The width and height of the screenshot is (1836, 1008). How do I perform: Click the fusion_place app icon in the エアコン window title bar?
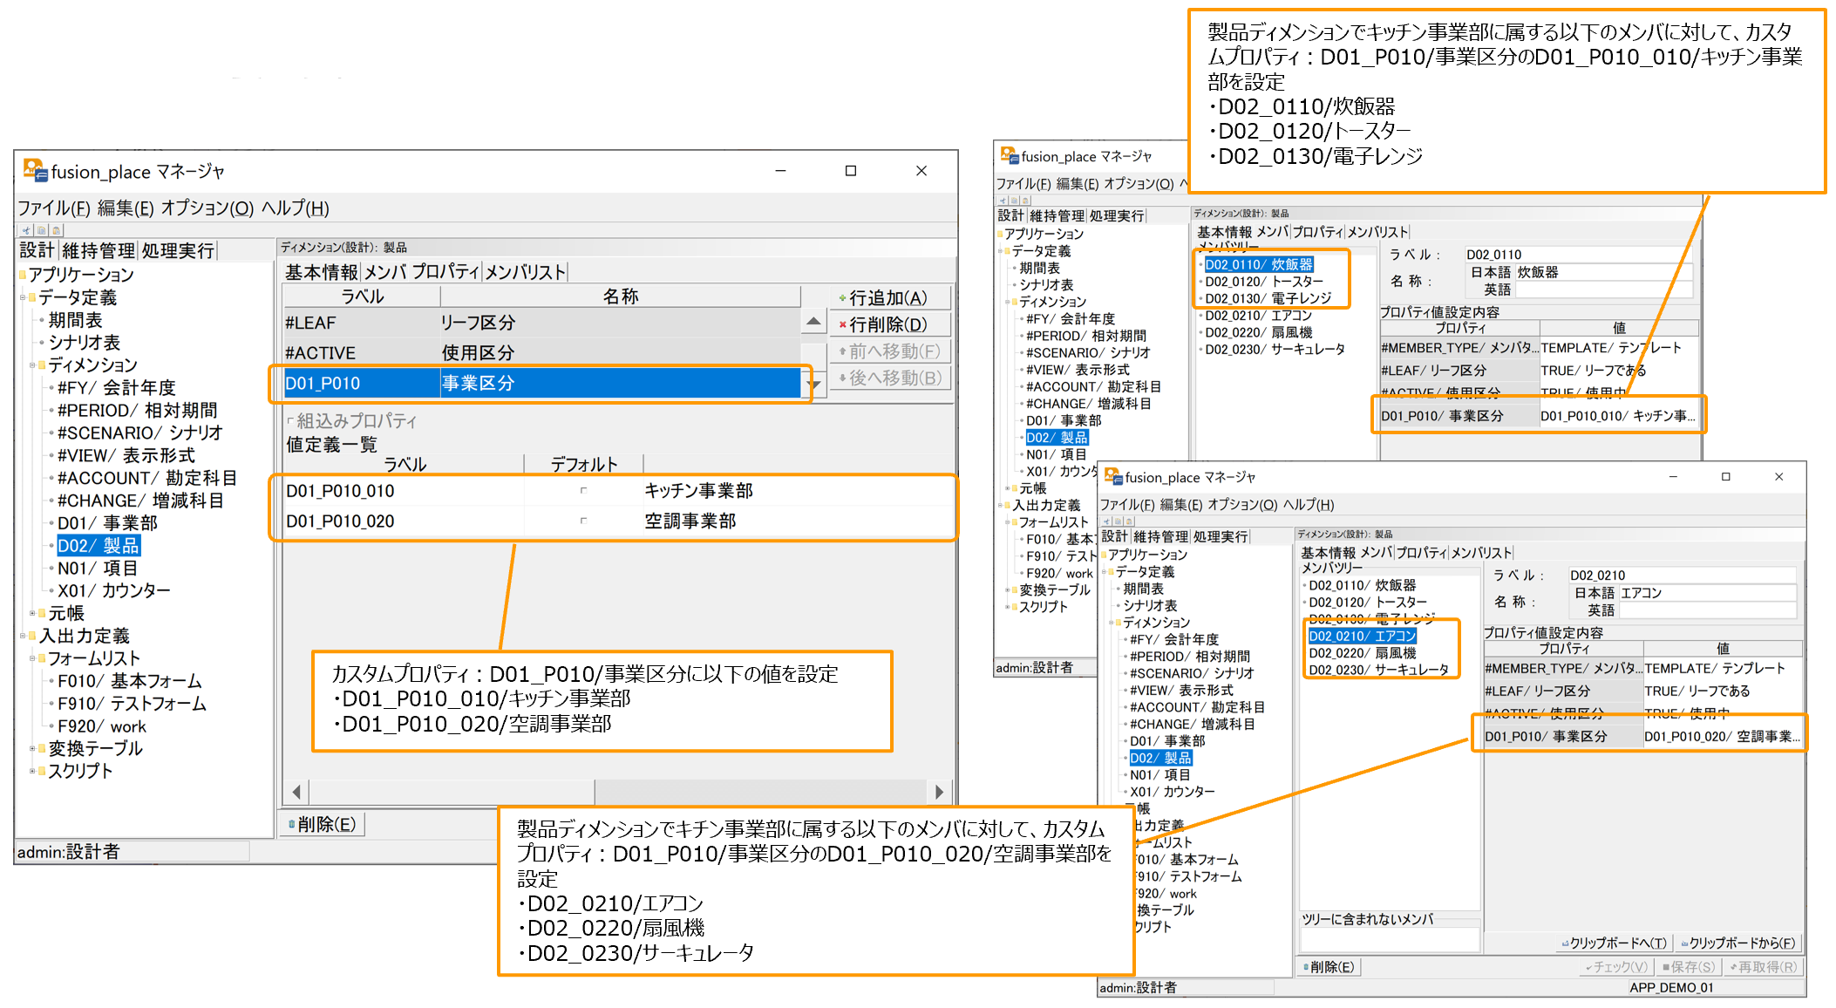click(x=1113, y=476)
